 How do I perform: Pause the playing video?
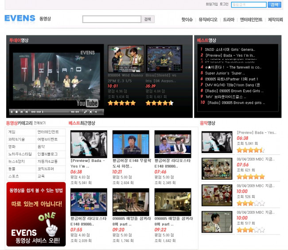[x=12, y=112]
